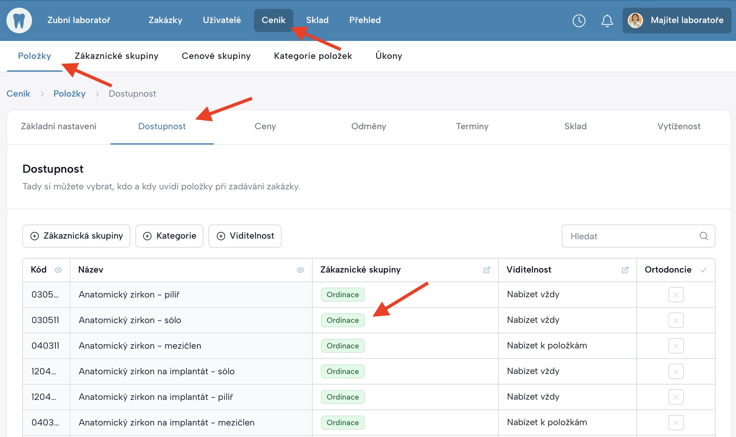Click Ordinace tag for Anatomický zirkon – sólo
Screen dimensions: 736x437
[x=342, y=320]
